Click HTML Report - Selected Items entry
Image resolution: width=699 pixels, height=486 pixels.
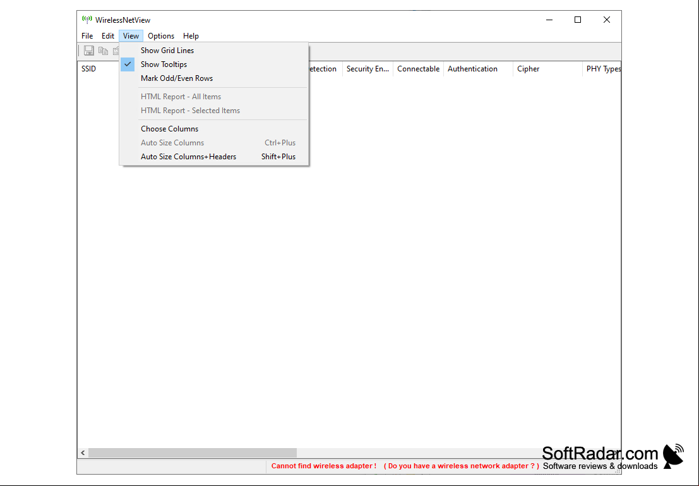[x=214, y=110]
